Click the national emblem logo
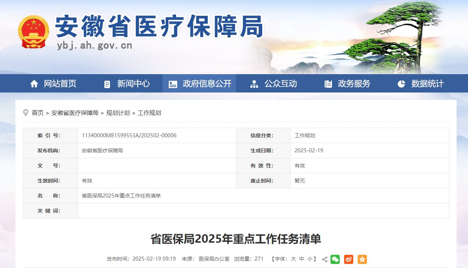468x268 pixels. (33, 32)
